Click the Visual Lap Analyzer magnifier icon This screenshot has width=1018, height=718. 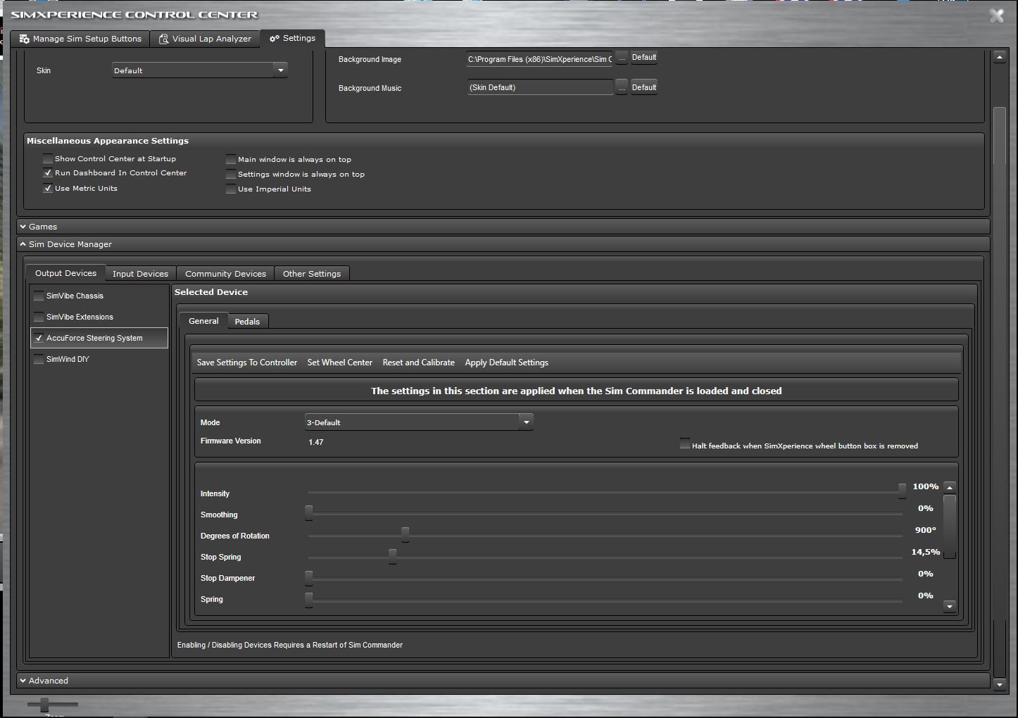pos(163,39)
